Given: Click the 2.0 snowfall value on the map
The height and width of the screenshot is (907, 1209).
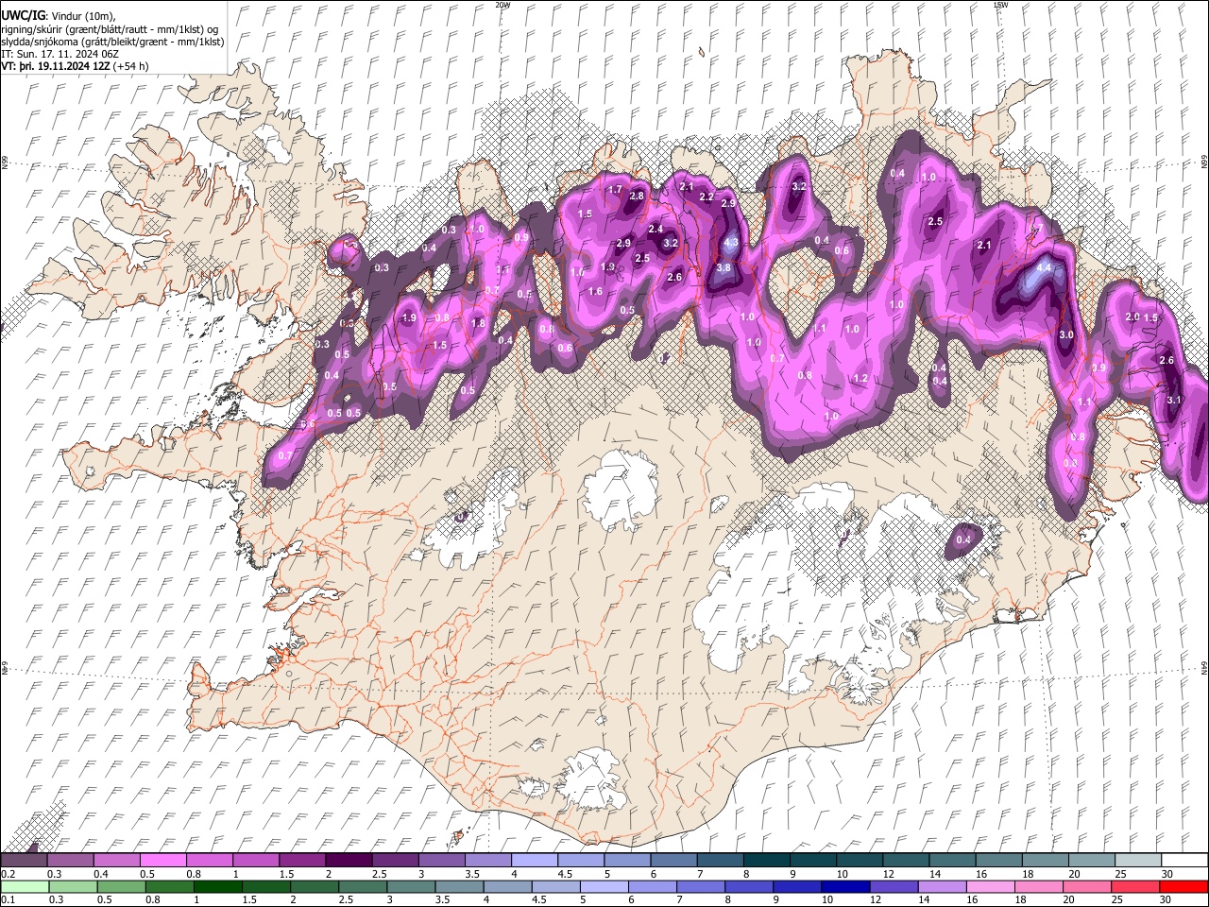Looking at the screenshot, I should tap(1132, 317).
